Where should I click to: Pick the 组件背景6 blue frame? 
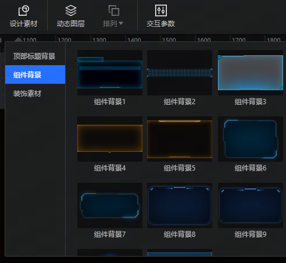(251, 139)
